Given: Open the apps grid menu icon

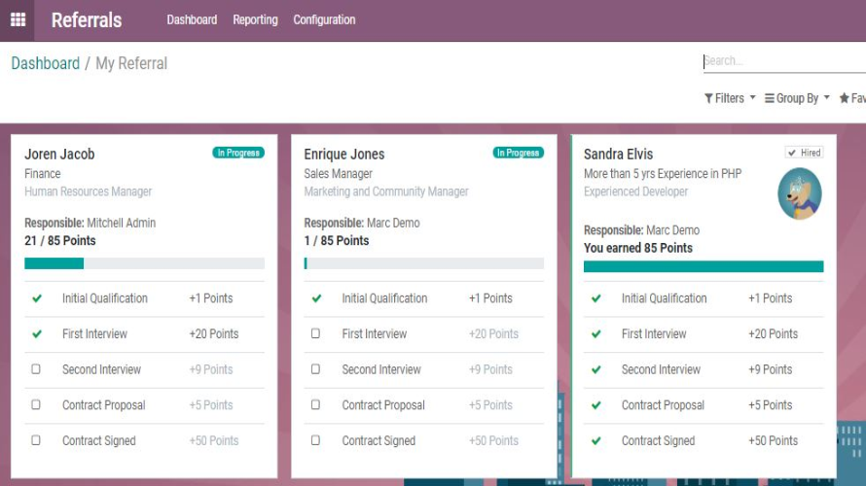Looking at the screenshot, I should (x=18, y=20).
